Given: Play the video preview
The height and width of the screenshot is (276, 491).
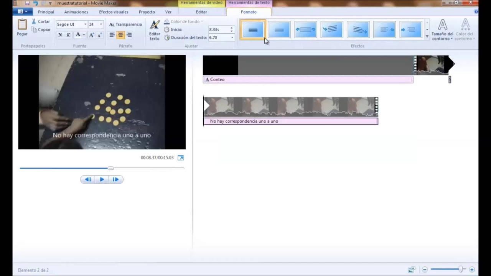Looking at the screenshot, I should click(x=102, y=179).
